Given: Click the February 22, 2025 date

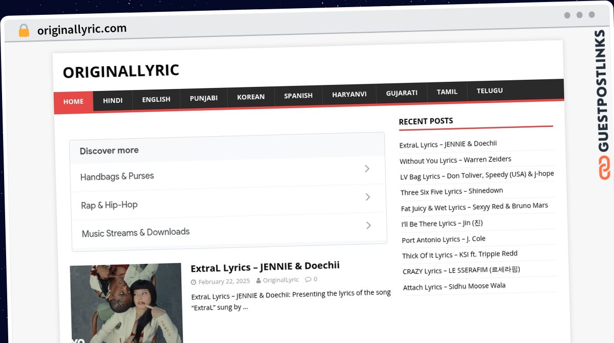Looking at the screenshot, I should pos(224,282).
